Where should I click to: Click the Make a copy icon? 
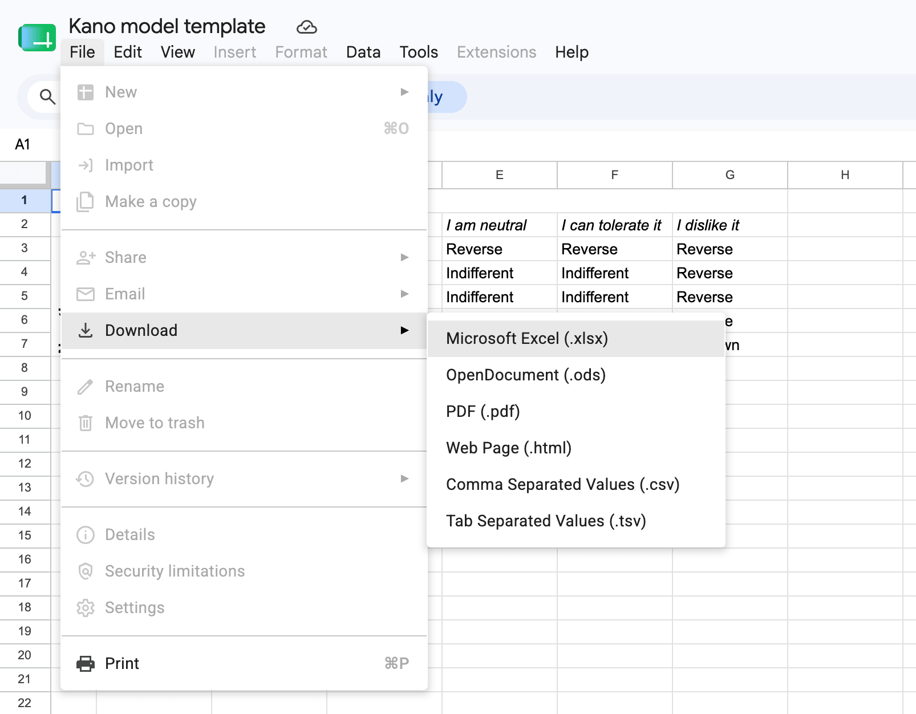pos(86,202)
